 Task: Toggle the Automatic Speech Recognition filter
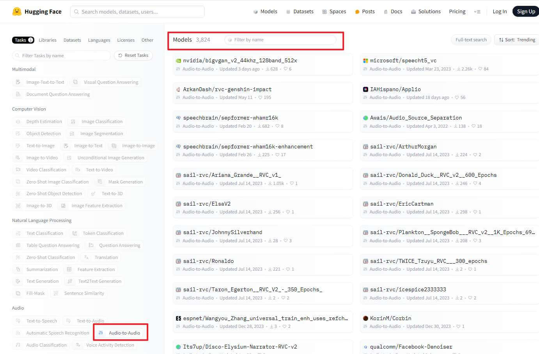coord(52,333)
